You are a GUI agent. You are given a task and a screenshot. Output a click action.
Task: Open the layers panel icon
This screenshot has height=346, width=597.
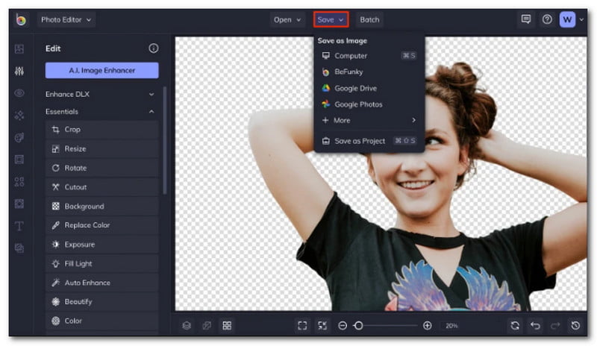pos(187,326)
